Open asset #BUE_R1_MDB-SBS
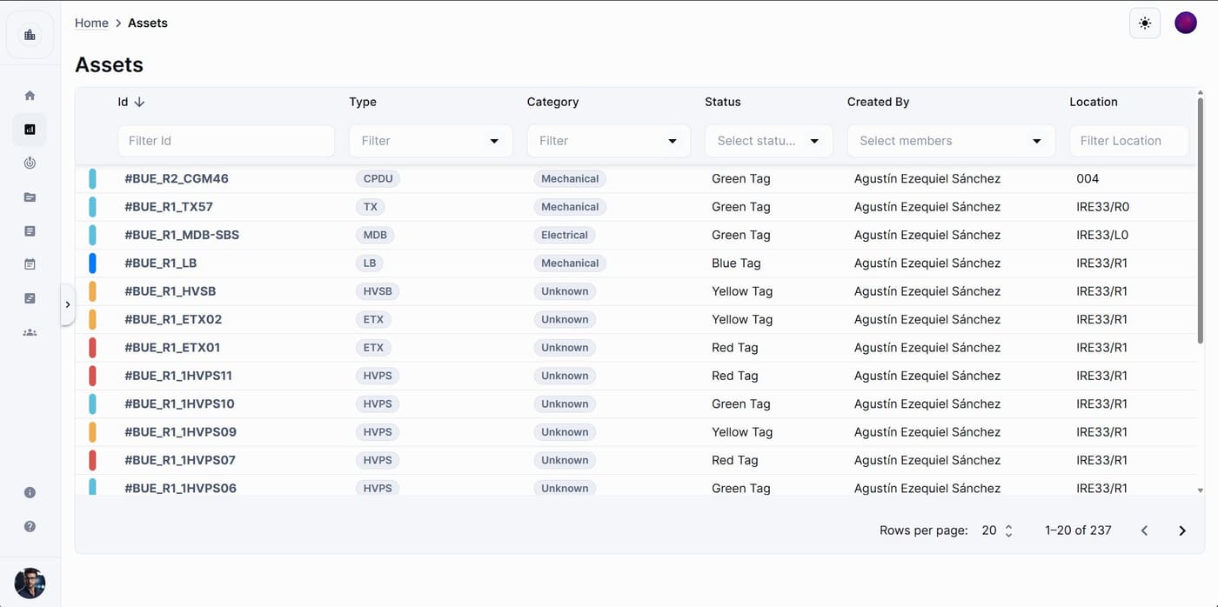The height and width of the screenshot is (607, 1218). pyautogui.click(x=182, y=235)
